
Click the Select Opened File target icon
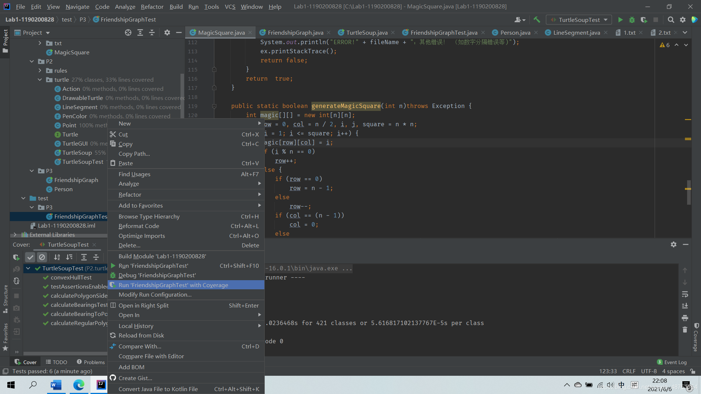click(128, 32)
